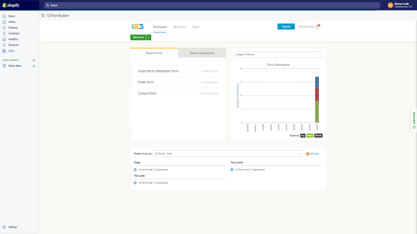
Task: Click the Shopify logo
Action: (11, 5)
